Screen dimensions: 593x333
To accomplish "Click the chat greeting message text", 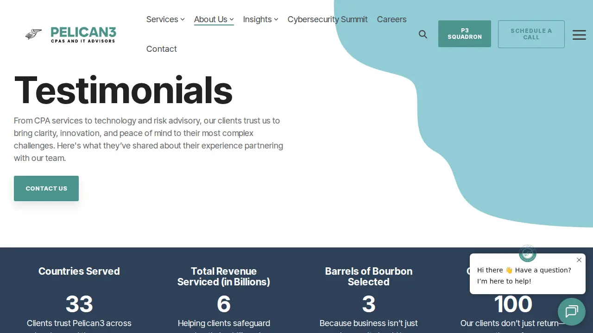I will (x=524, y=276).
